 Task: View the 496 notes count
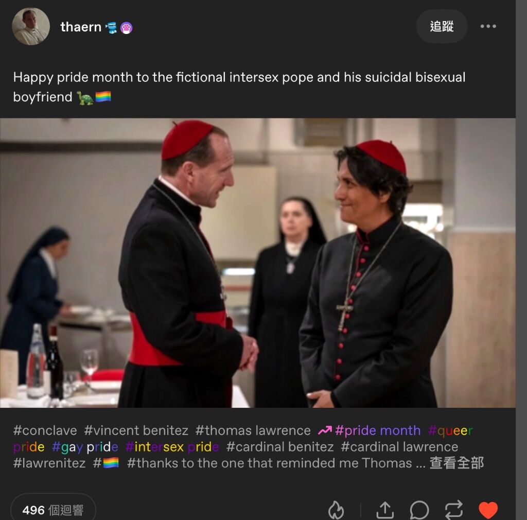[x=53, y=510]
